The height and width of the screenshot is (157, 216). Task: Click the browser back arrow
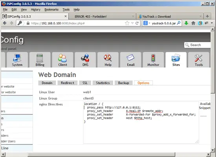pyautogui.click(x=5, y=23)
